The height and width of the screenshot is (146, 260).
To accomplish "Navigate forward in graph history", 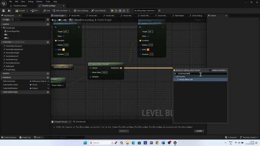I will (x=65, y=20).
